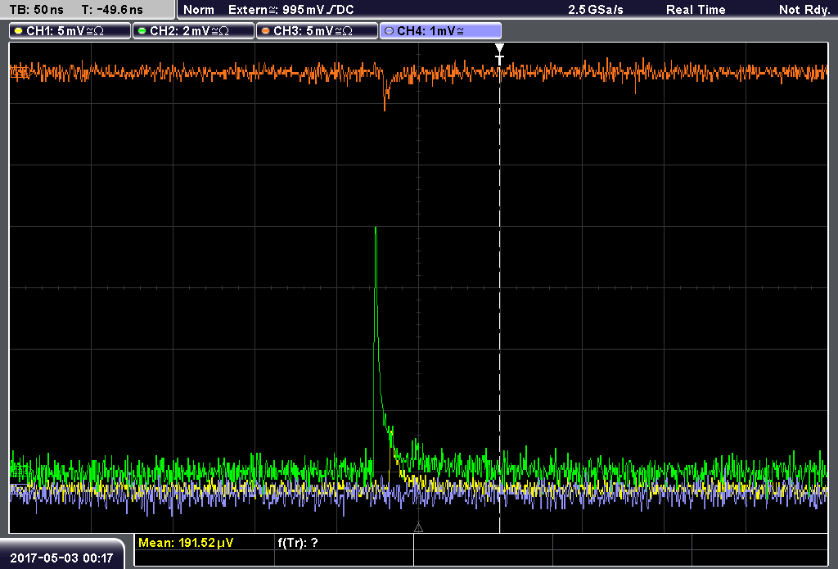Click the green CH2 indicator dot

tap(142, 31)
